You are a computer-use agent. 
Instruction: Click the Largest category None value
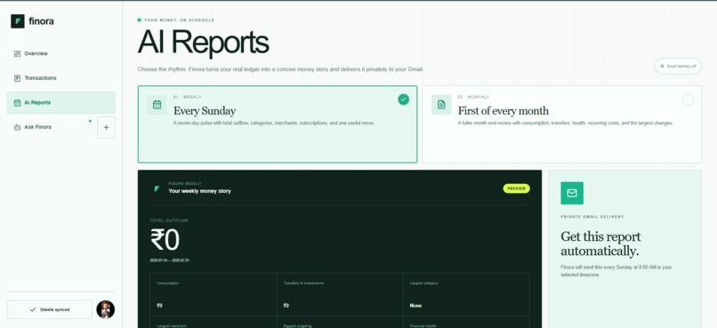pyautogui.click(x=415, y=306)
